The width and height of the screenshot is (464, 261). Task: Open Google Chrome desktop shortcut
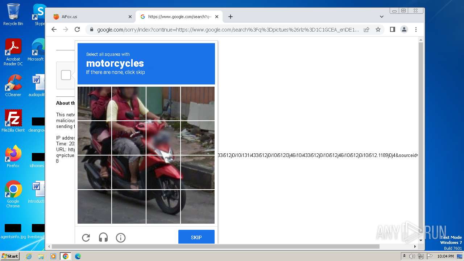click(13, 194)
